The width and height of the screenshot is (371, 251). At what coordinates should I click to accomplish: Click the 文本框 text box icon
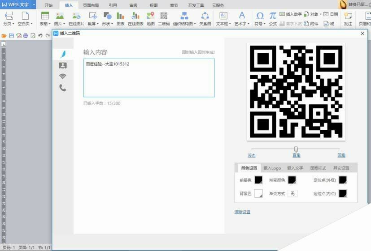(x=223, y=16)
